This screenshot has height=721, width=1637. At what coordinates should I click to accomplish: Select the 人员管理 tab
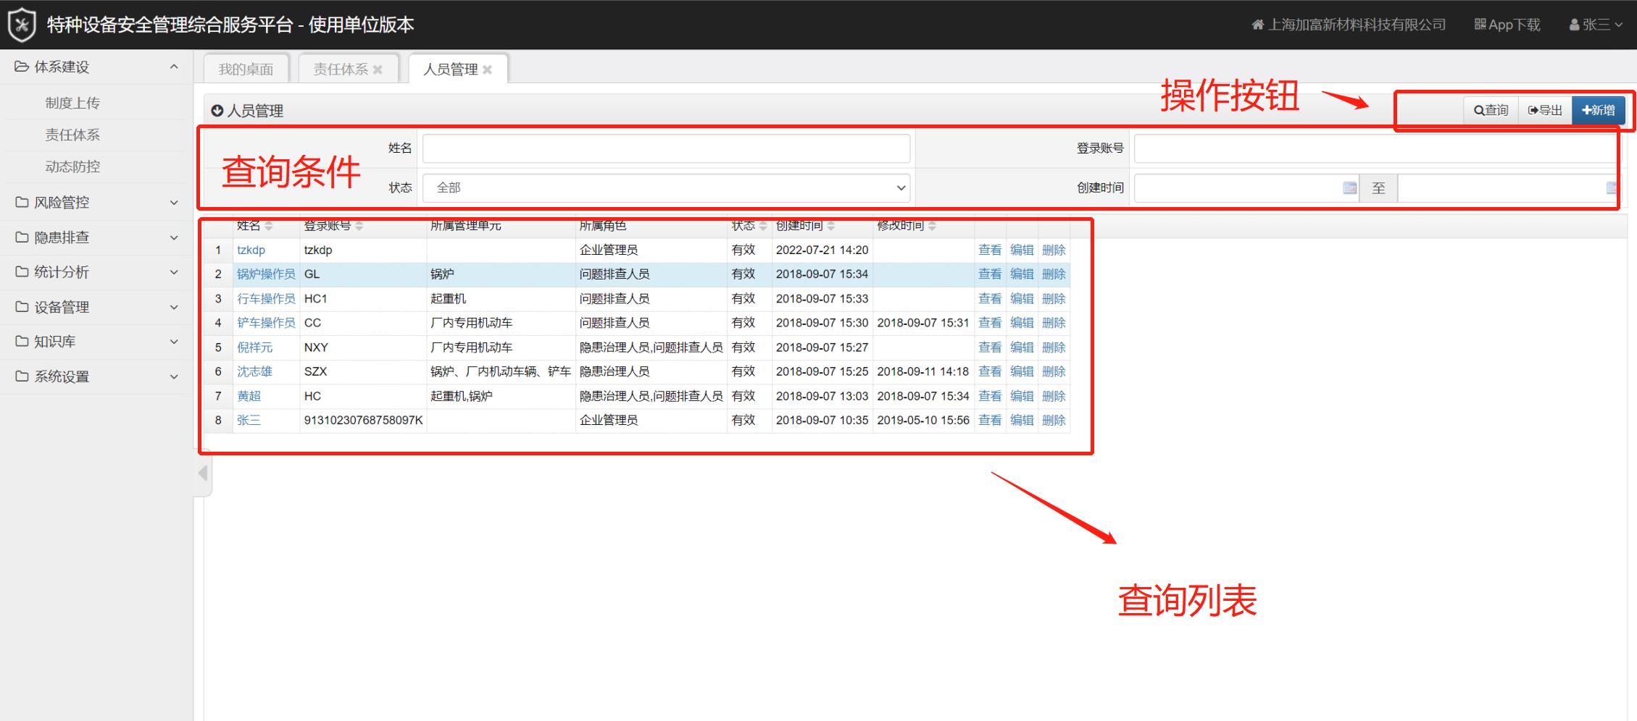click(450, 69)
